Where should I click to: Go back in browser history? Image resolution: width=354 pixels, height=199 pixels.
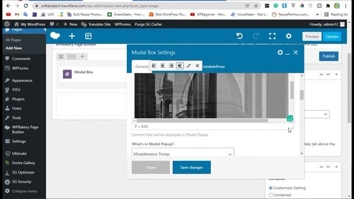[8, 6]
